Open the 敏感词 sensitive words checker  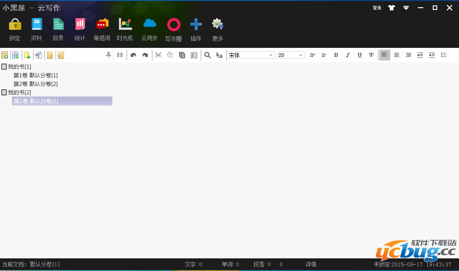click(102, 25)
